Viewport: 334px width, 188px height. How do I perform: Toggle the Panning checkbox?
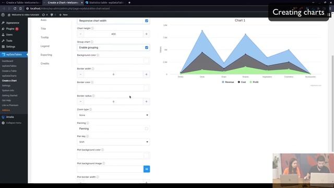147,128
